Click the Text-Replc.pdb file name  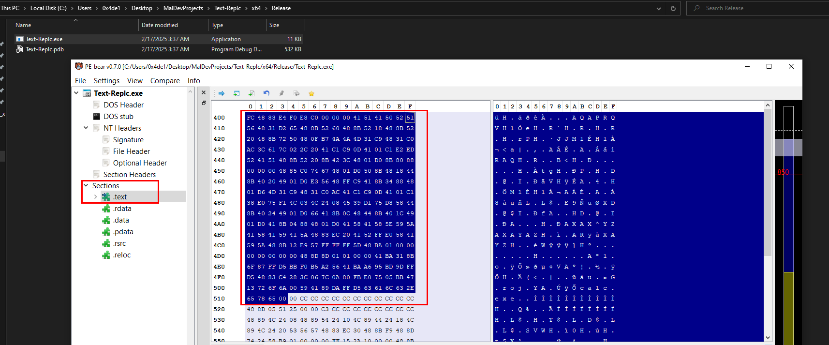(x=44, y=49)
